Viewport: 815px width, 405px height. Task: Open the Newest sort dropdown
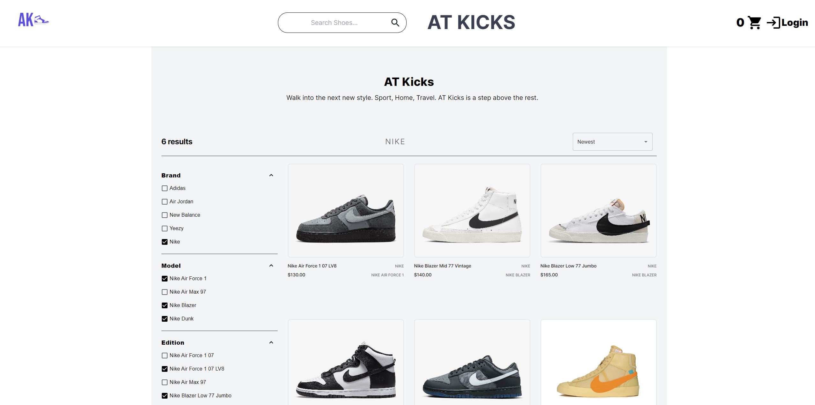(612, 142)
